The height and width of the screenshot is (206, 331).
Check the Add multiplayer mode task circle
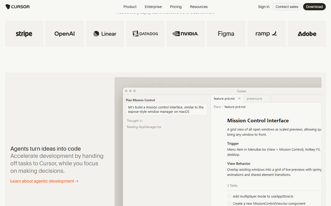[x=229, y=196]
